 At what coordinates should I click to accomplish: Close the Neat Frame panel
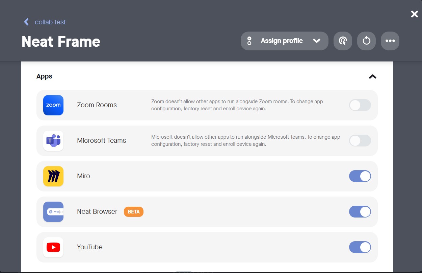(x=414, y=14)
